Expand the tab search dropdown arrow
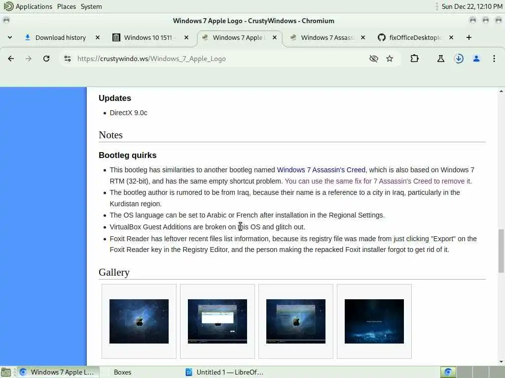 [10, 37]
